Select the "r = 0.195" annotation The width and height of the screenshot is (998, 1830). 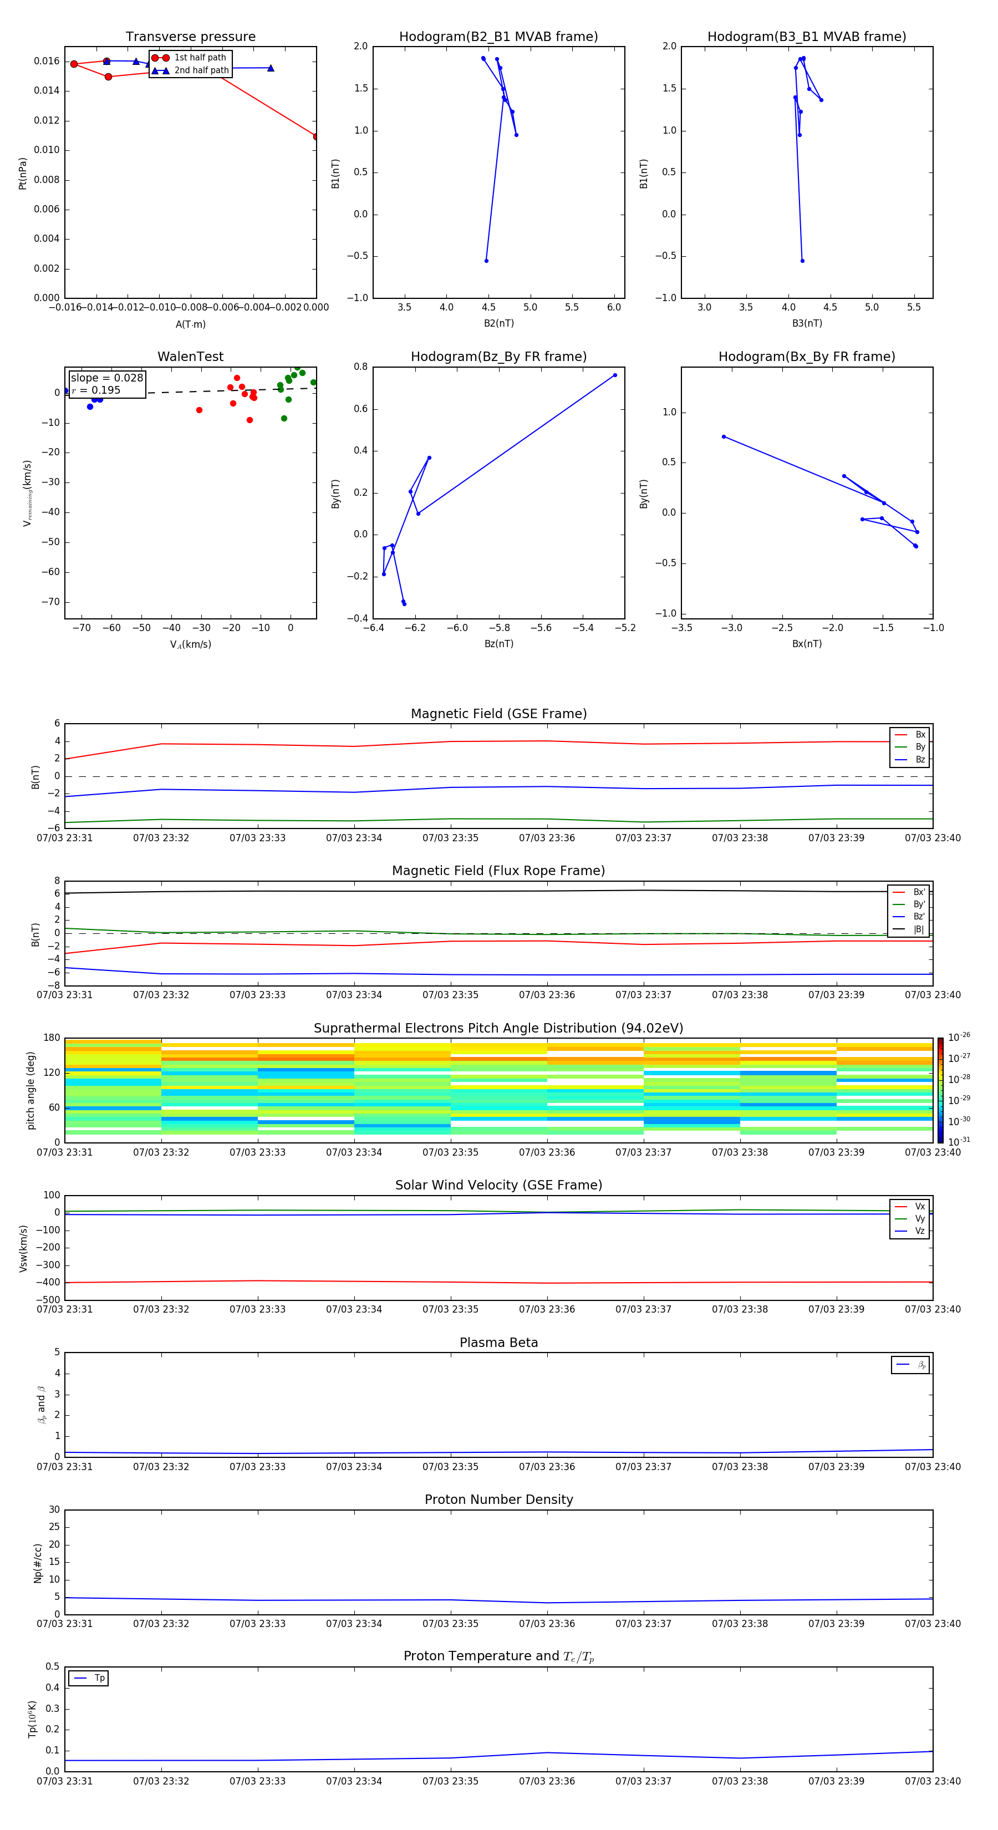point(96,390)
